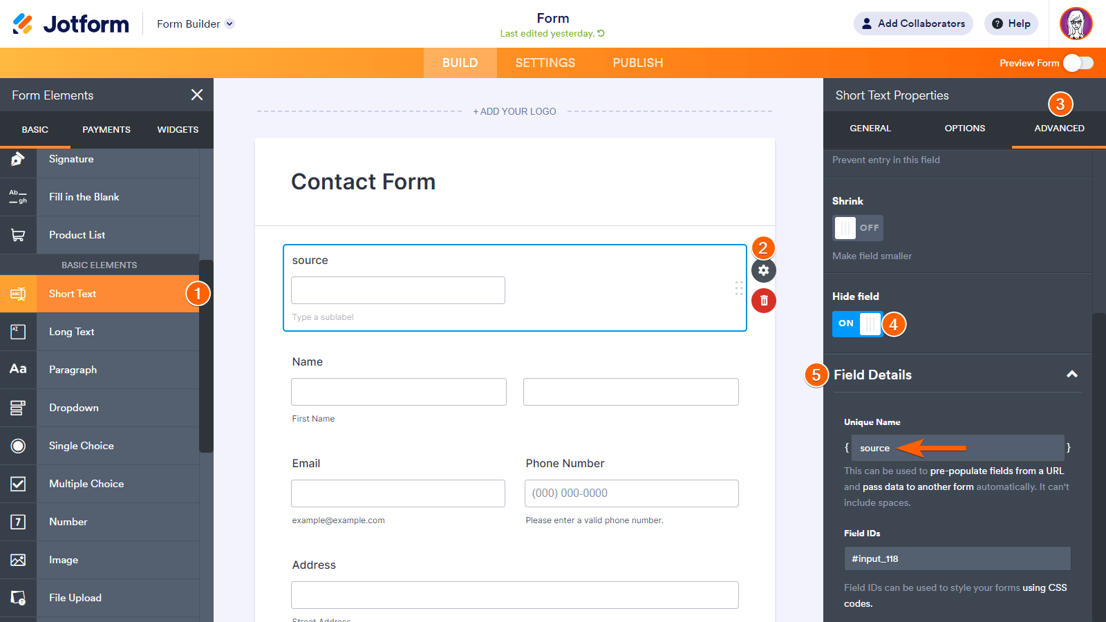Click the Phone Number input field
Viewport: 1106px width, 622px height.
point(631,493)
